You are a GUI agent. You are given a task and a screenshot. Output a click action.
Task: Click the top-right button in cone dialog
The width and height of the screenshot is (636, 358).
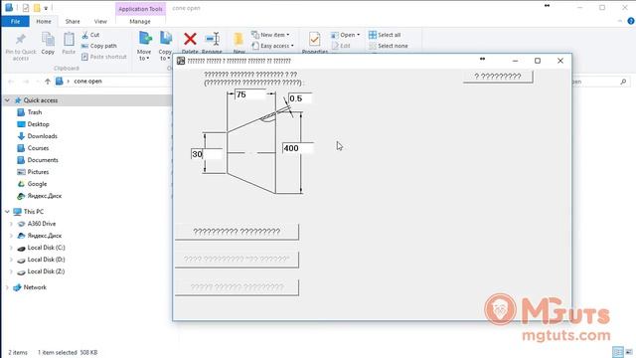coord(498,77)
